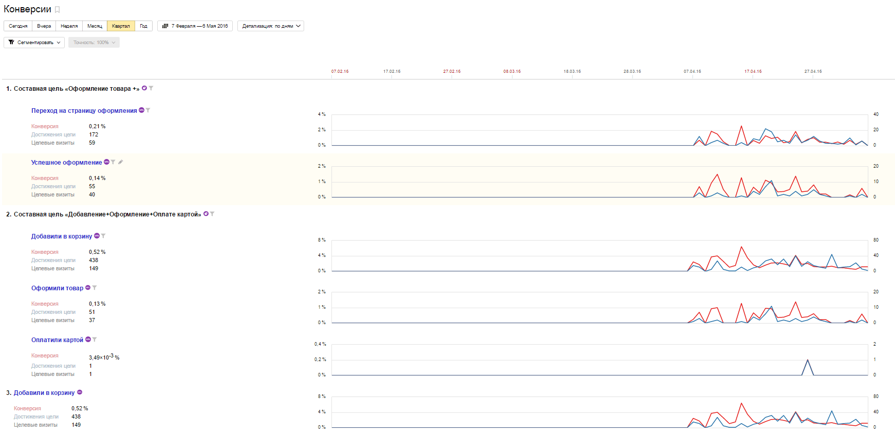Click the 07.04.16 date marker on the timeline

coord(692,71)
